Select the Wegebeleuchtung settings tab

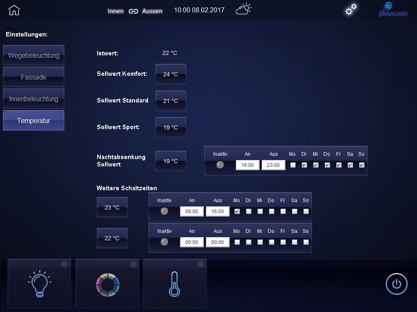tap(34, 55)
